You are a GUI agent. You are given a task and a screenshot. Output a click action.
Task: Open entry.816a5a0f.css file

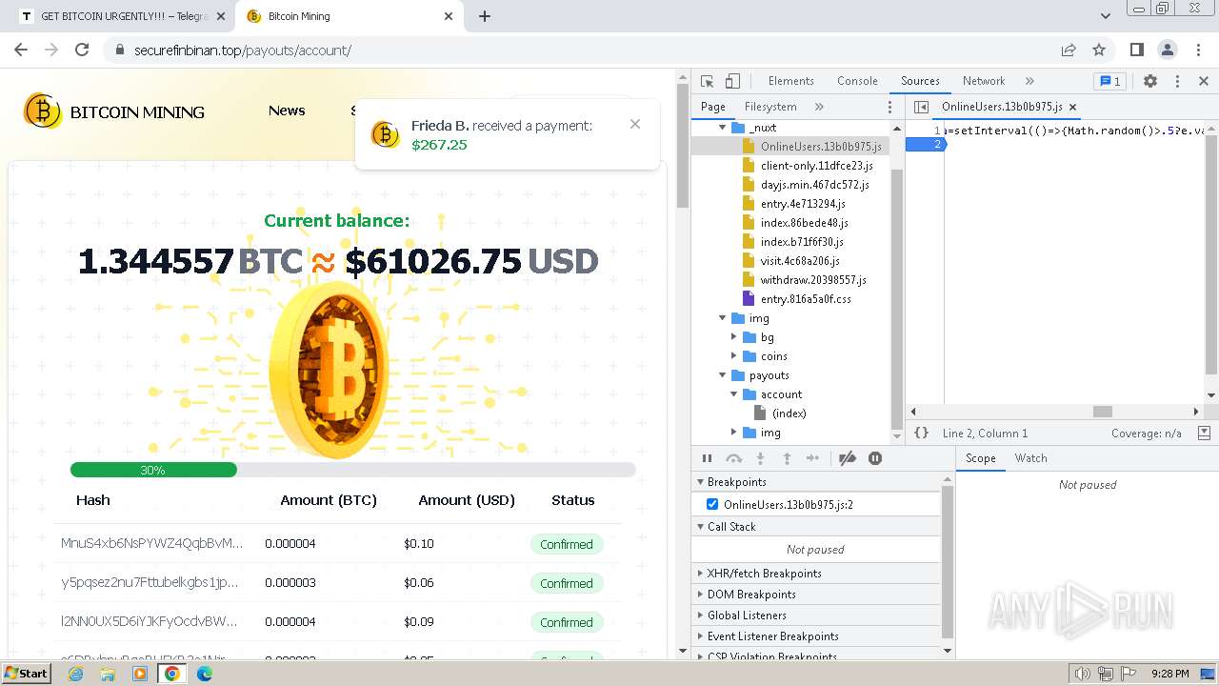click(x=806, y=299)
